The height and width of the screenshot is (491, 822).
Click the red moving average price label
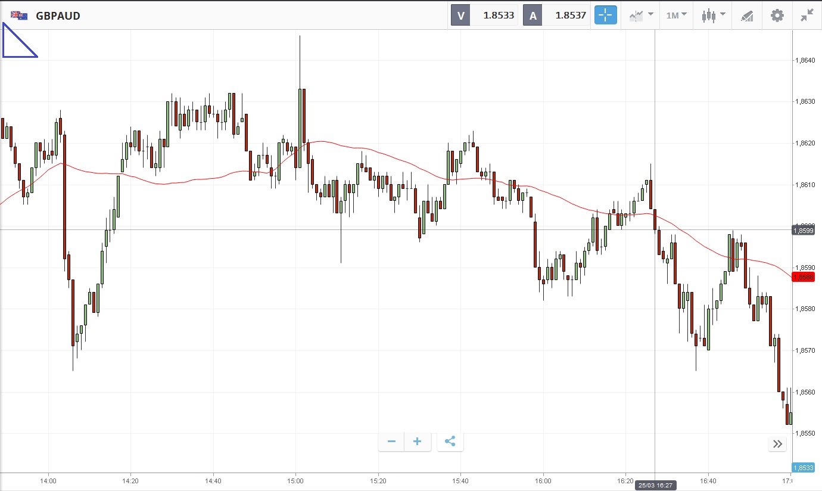(803, 277)
